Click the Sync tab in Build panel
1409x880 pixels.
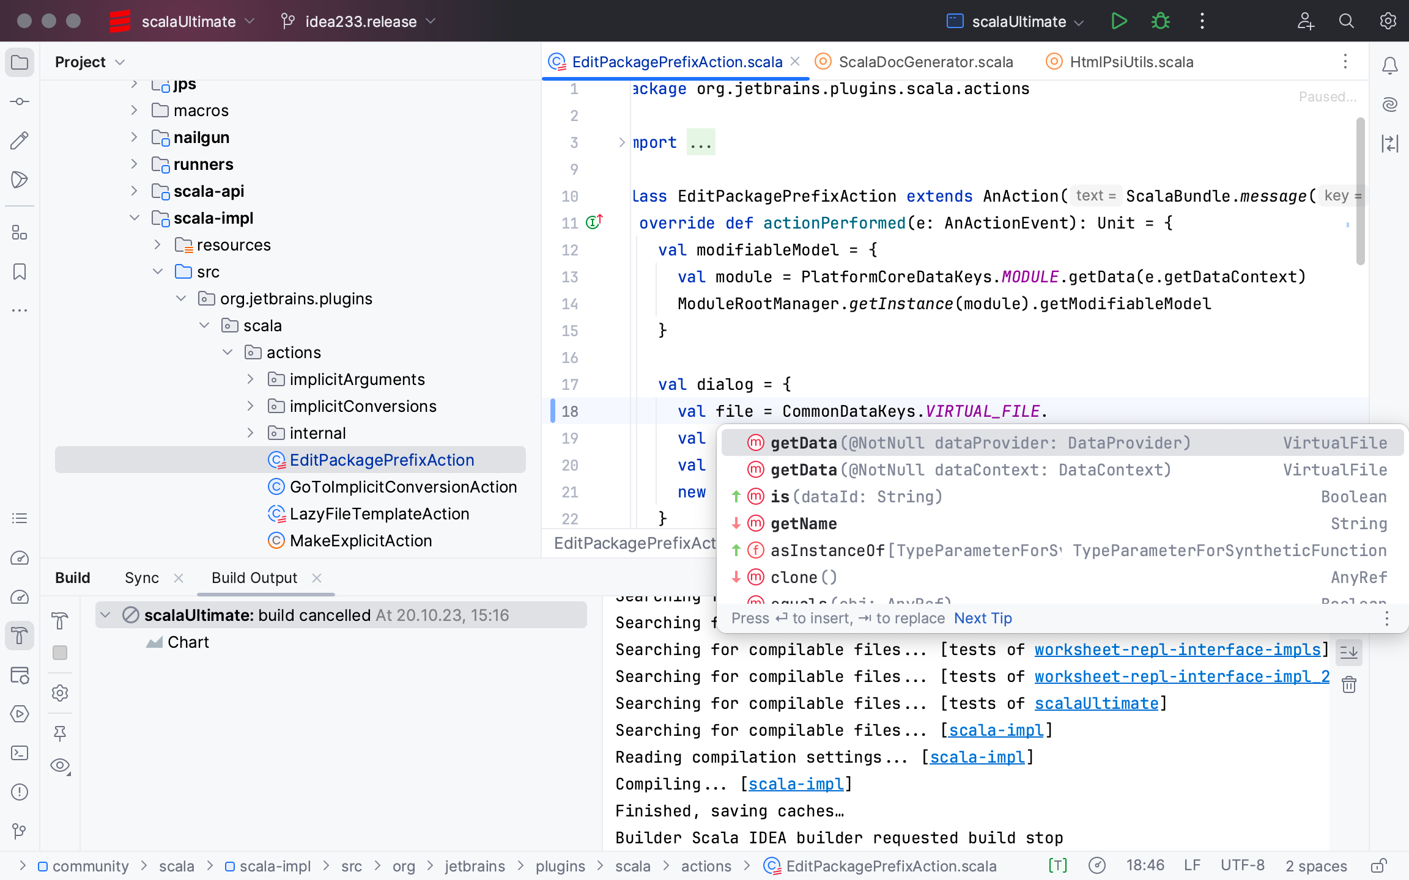142,577
